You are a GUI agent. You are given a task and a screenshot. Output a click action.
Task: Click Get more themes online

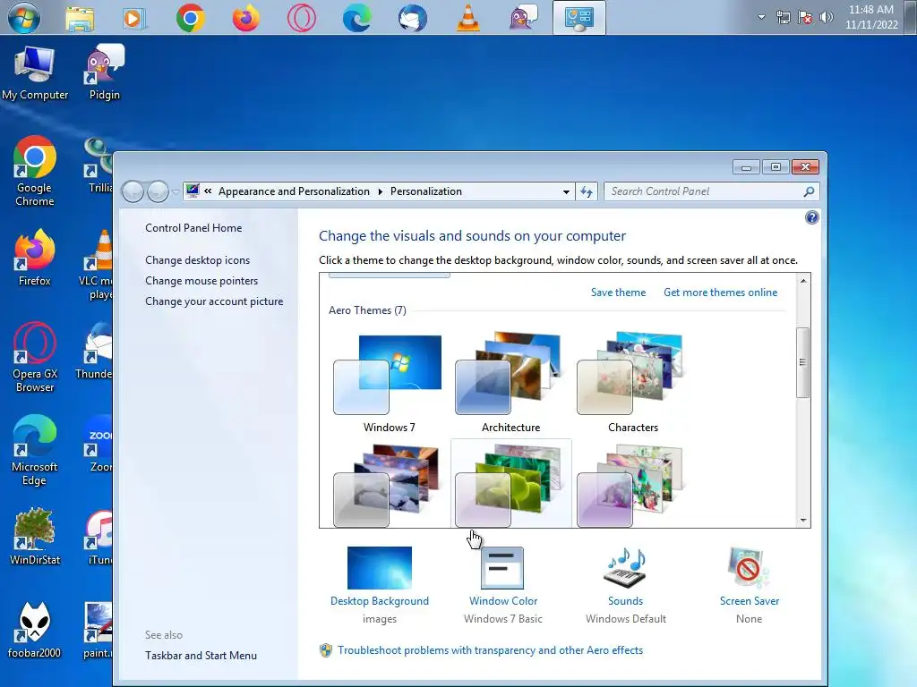pyautogui.click(x=721, y=293)
